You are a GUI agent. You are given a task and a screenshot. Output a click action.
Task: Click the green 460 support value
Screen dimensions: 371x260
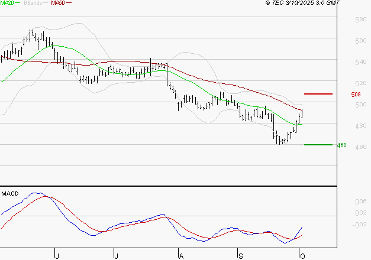coord(341,145)
